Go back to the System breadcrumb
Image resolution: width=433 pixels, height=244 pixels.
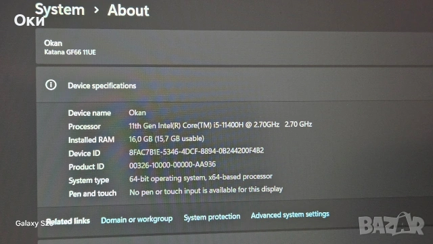[60, 9]
